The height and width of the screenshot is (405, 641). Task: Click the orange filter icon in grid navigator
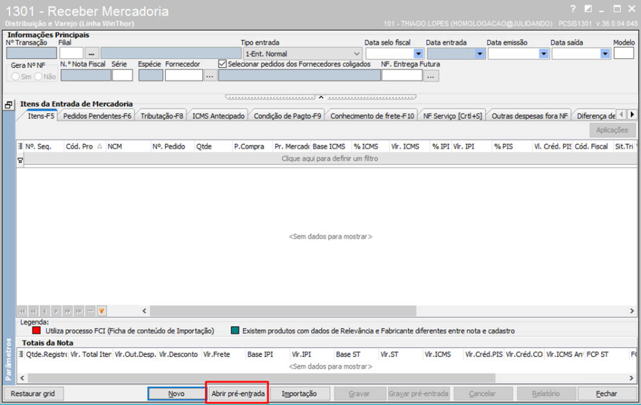coord(101,311)
